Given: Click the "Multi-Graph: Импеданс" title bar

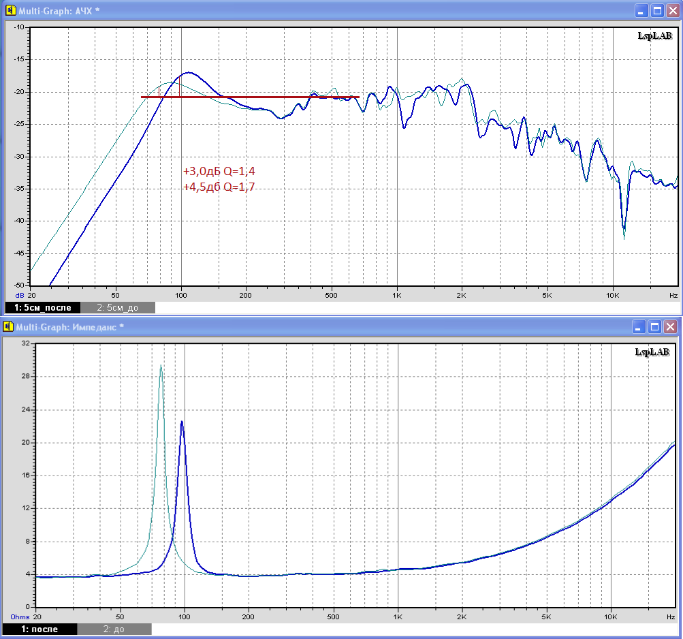Looking at the screenshot, I should pyautogui.click(x=272, y=327).
